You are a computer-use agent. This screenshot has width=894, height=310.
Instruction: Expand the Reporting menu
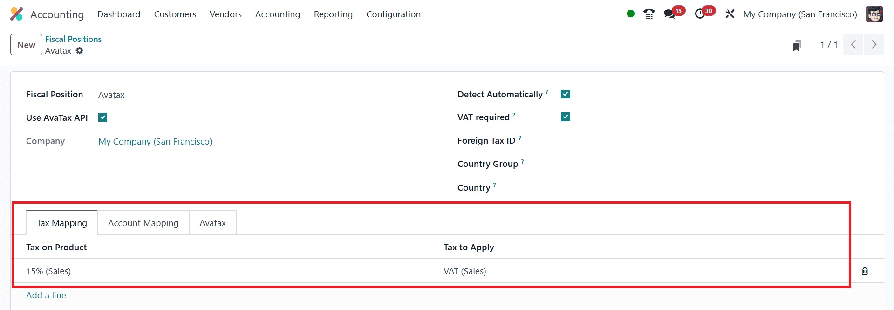click(x=333, y=14)
